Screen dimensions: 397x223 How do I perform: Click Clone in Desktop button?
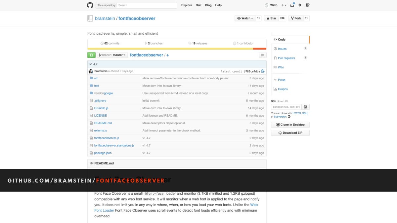[x=290, y=125]
